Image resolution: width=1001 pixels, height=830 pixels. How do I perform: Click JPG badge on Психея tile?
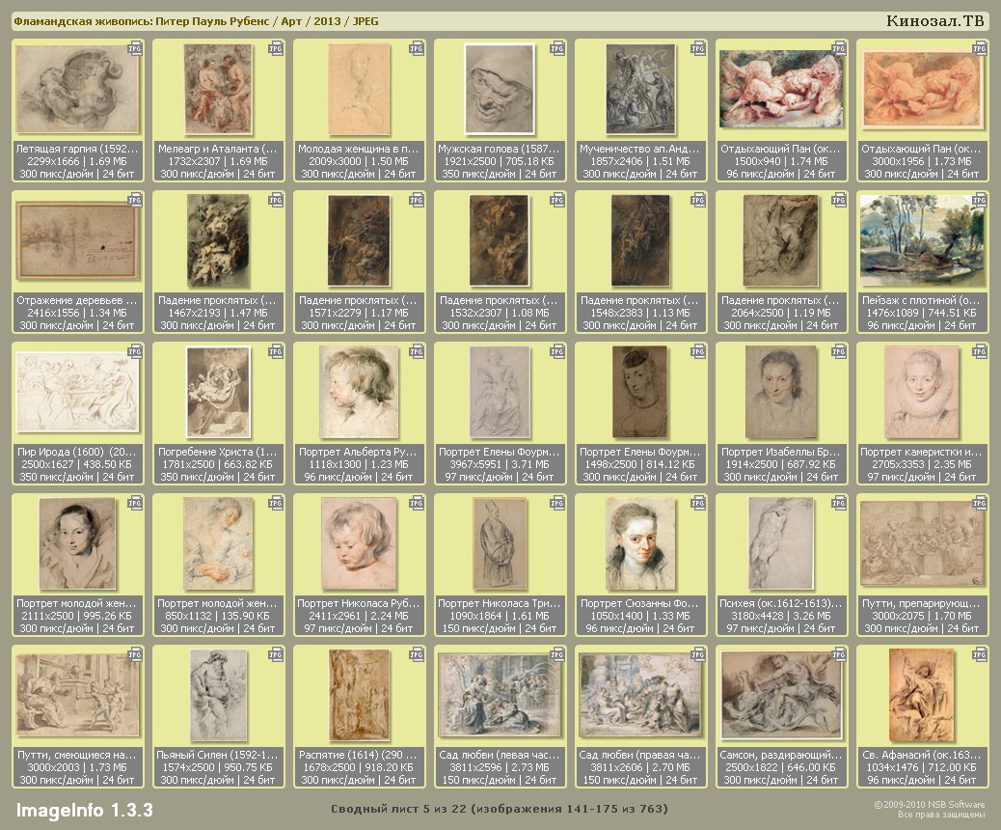coord(840,502)
